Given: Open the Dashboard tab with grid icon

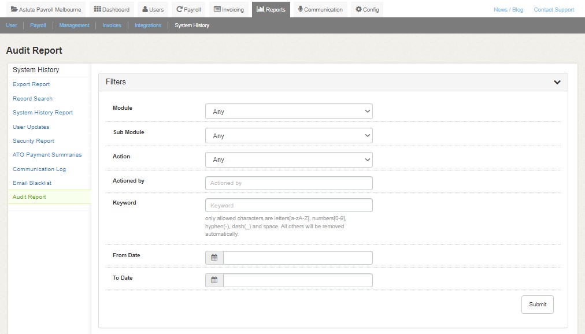Looking at the screenshot, I should coord(112,9).
